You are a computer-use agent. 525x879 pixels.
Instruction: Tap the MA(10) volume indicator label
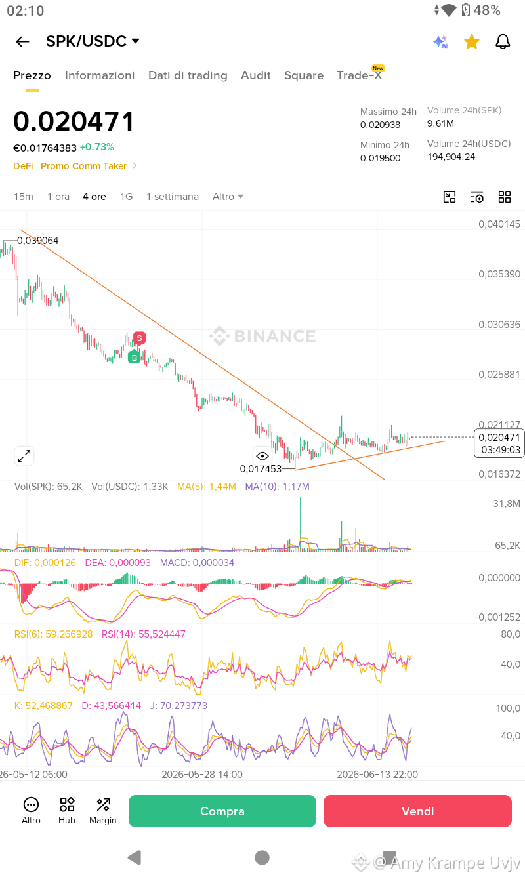(x=277, y=487)
